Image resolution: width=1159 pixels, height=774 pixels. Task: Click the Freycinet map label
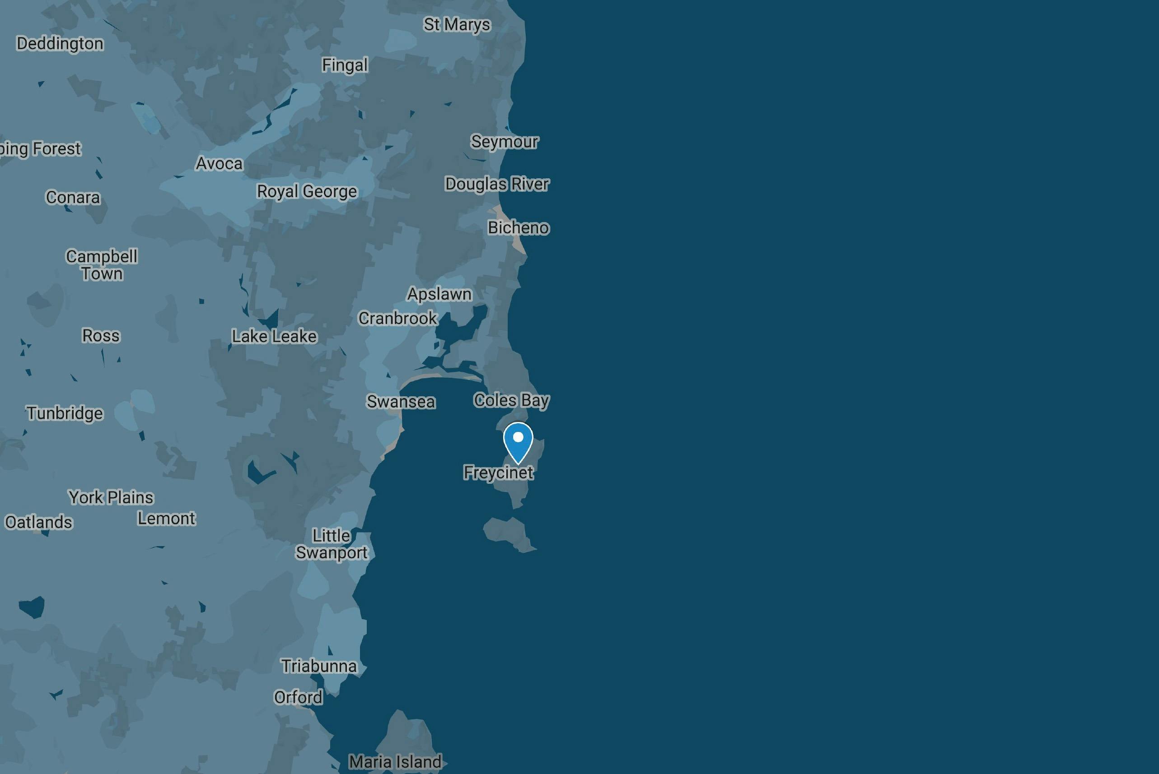tap(498, 473)
